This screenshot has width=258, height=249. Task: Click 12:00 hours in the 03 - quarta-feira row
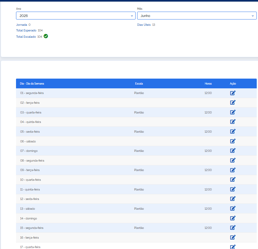click(x=208, y=112)
